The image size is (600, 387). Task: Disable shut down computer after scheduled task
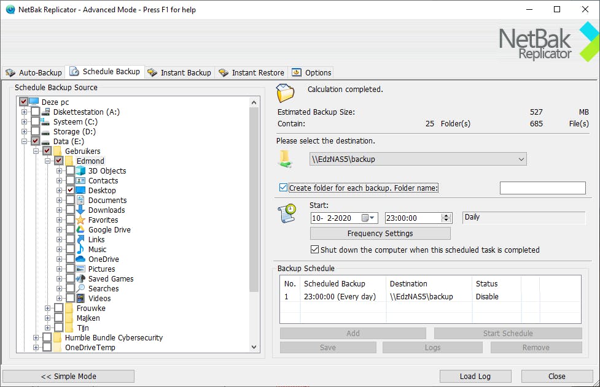point(314,250)
